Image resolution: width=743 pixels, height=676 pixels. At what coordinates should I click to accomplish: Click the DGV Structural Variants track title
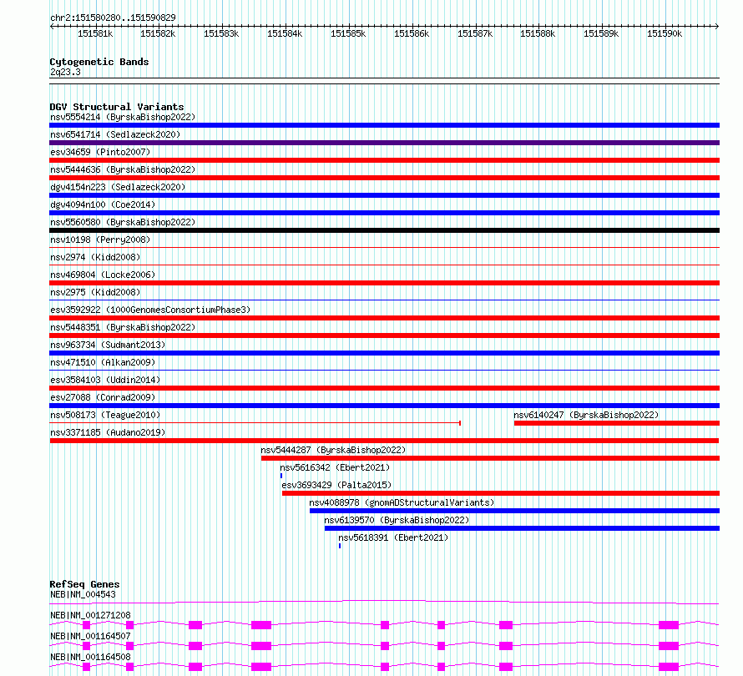117,107
